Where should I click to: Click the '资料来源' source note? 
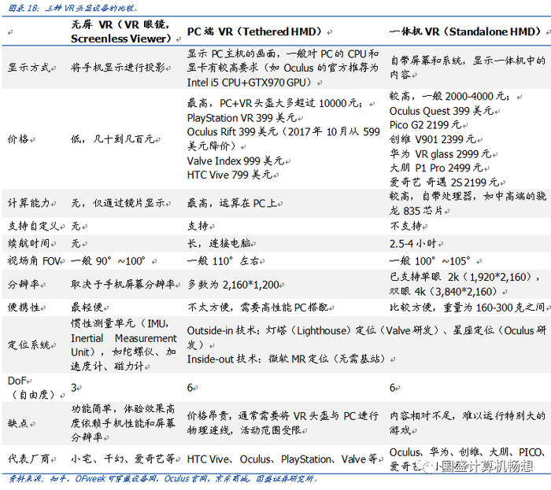coord(161,478)
